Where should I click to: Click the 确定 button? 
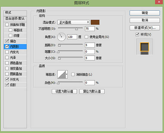click(x=145, y=13)
